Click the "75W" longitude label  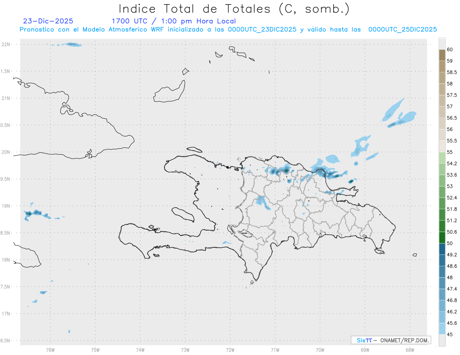tap(95, 350)
